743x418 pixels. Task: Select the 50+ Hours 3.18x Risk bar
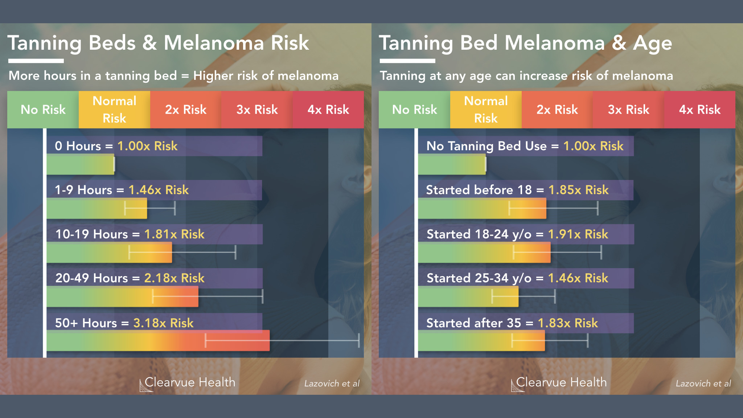(x=158, y=340)
